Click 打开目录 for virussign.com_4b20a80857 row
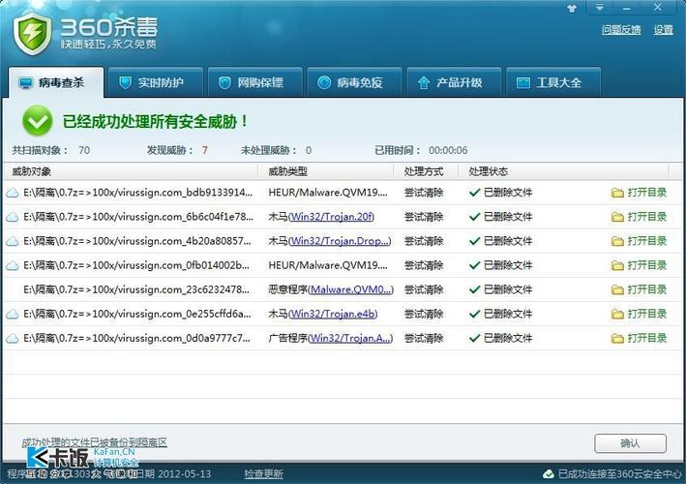Image resolution: width=686 pixels, height=484 pixels. [x=646, y=241]
